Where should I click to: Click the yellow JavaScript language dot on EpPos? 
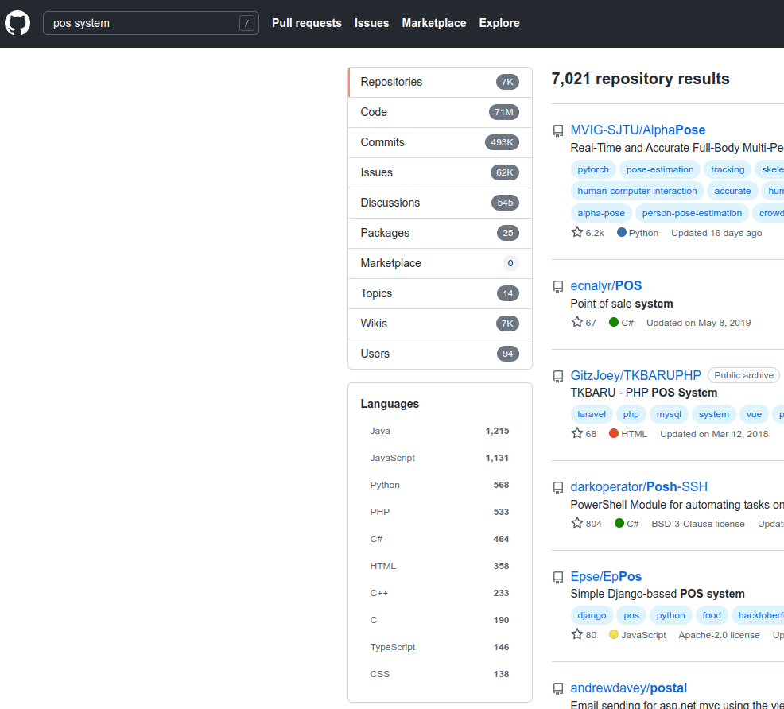(614, 634)
